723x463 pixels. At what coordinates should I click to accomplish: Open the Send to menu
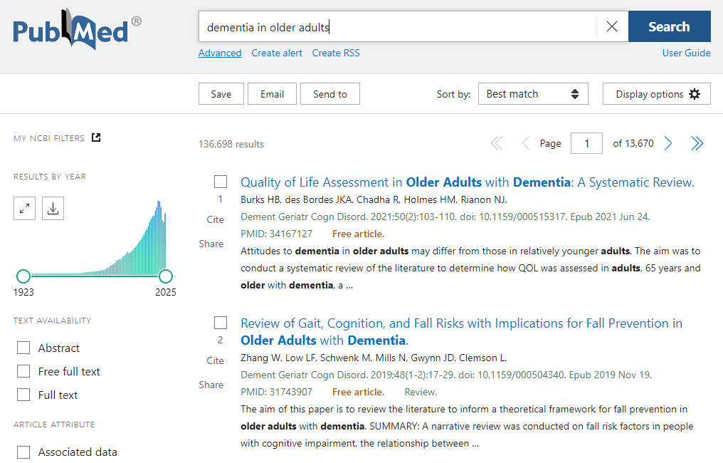[x=329, y=93]
